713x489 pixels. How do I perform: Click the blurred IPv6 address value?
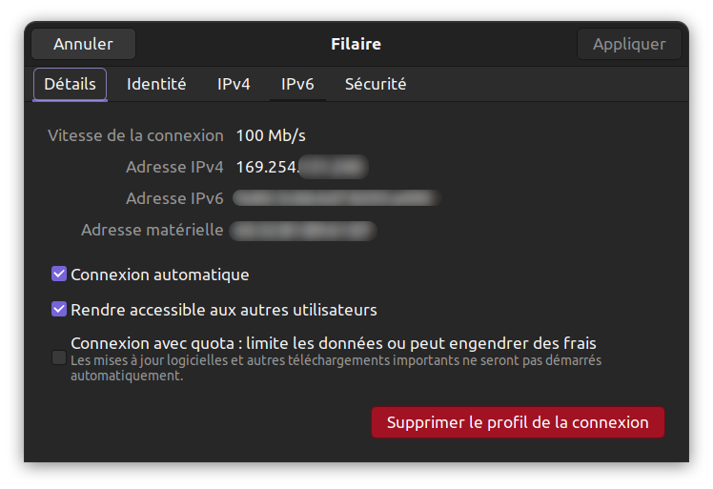(336, 198)
